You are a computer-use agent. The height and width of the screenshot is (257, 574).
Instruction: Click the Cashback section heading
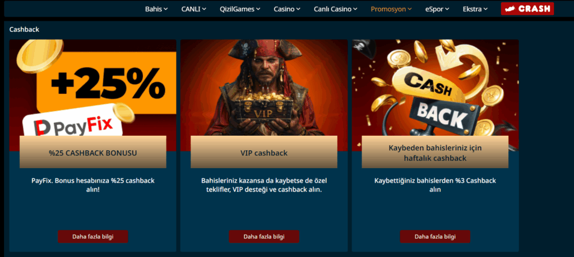click(24, 30)
